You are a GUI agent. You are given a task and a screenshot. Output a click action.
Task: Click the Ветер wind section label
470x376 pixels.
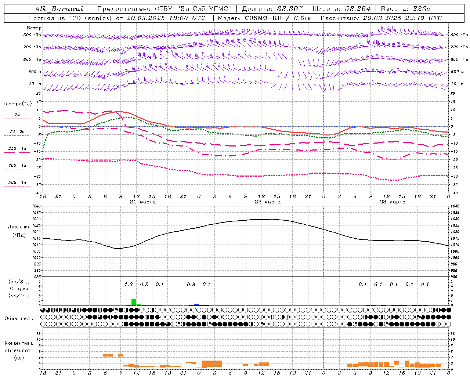pyautogui.click(x=34, y=28)
